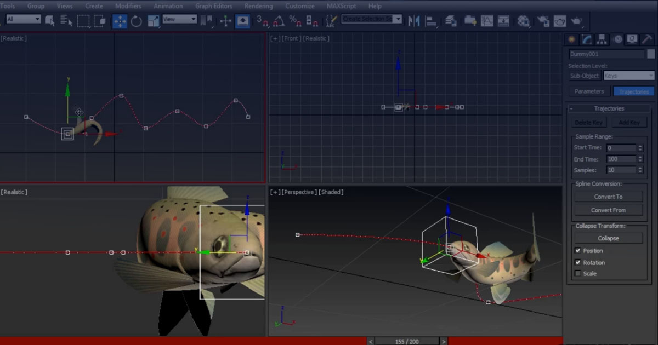Click the Delete Key button
Screen dimensions: 658x345
[588, 122]
